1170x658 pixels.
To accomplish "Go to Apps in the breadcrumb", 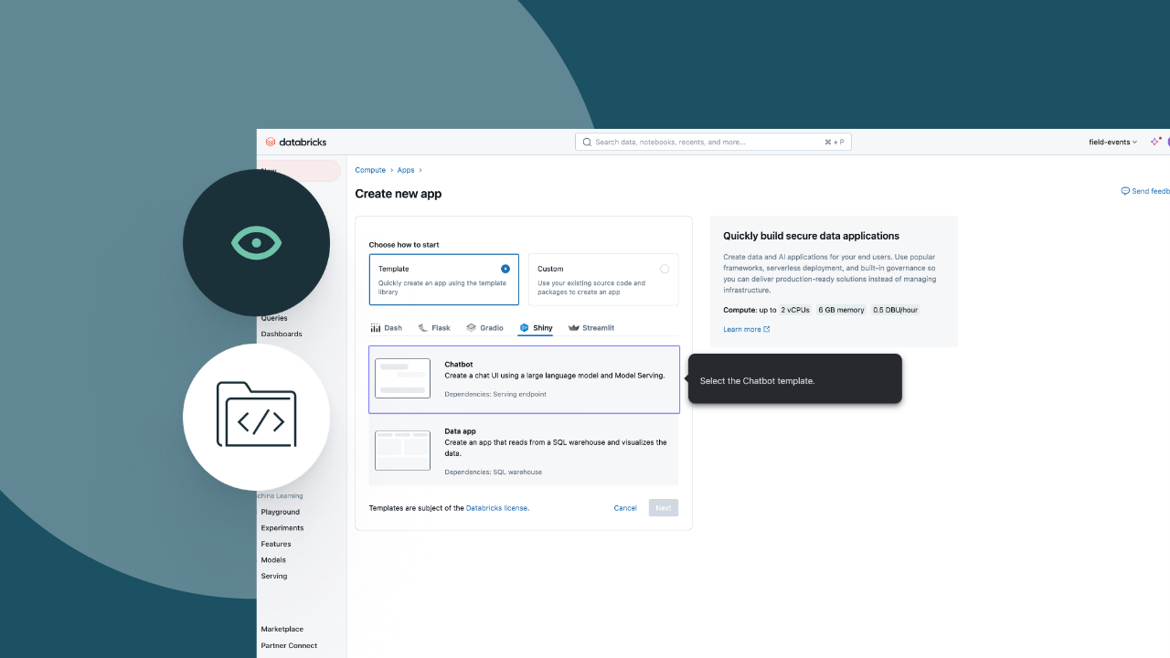I will (406, 170).
